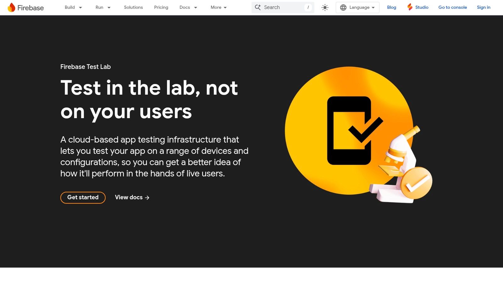Click the phone checkmark hero illustration
Viewport: 503px width, 282px height.
point(349,130)
